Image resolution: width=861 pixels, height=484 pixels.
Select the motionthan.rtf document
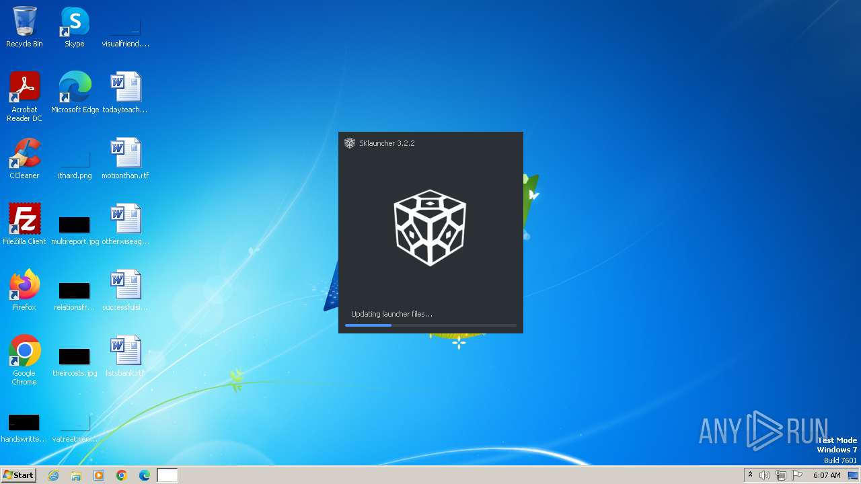tap(125, 159)
